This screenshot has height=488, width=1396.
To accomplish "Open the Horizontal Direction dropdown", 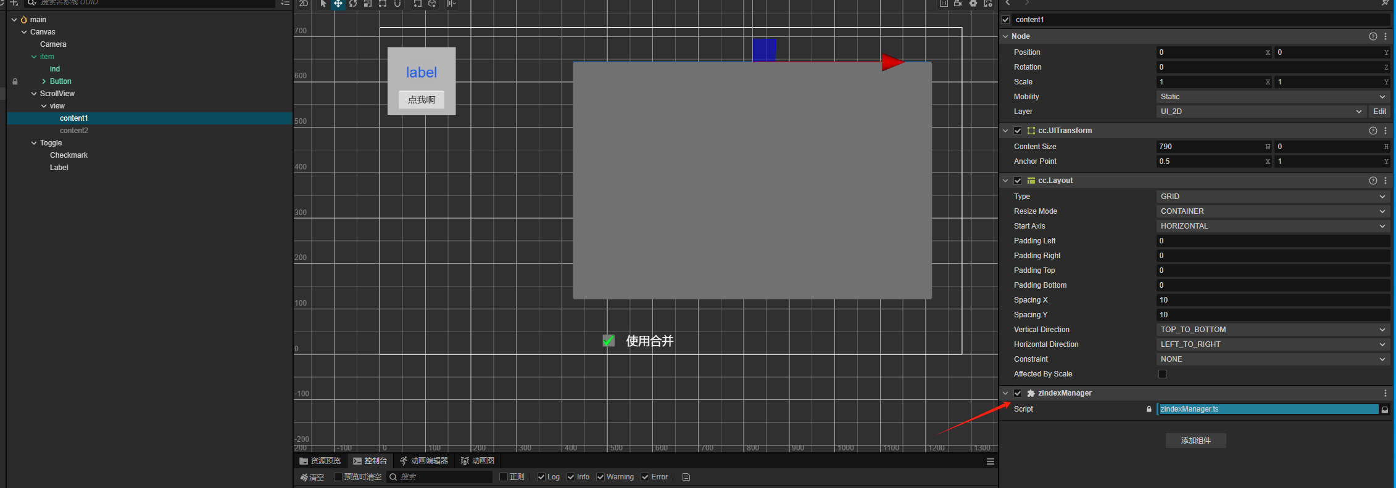I will pyautogui.click(x=1273, y=344).
